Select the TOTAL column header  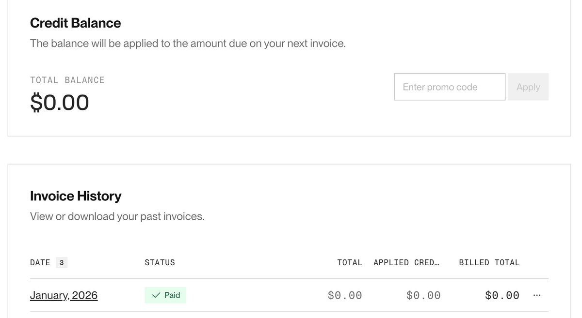click(350, 262)
